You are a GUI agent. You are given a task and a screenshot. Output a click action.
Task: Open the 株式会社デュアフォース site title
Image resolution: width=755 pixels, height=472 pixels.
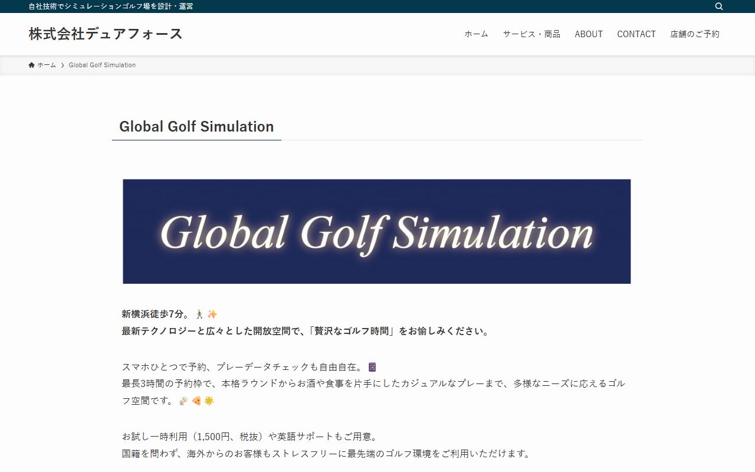point(106,34)
